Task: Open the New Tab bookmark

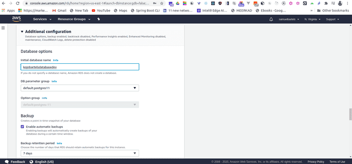Action: click(79, 11)
